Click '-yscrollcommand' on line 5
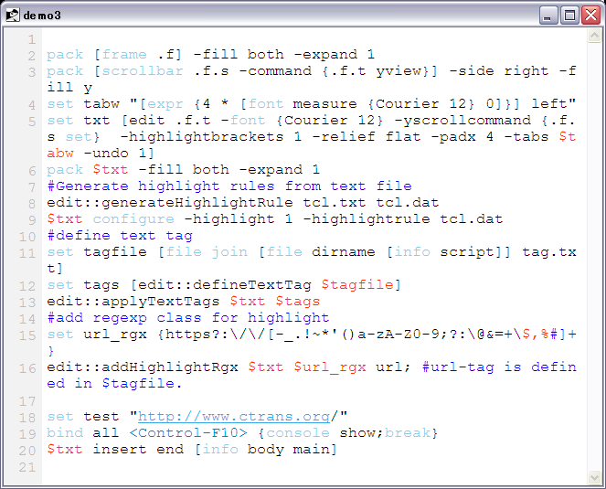Image resolution: width=606 pixels, height=489 pixels. [462, 121]
